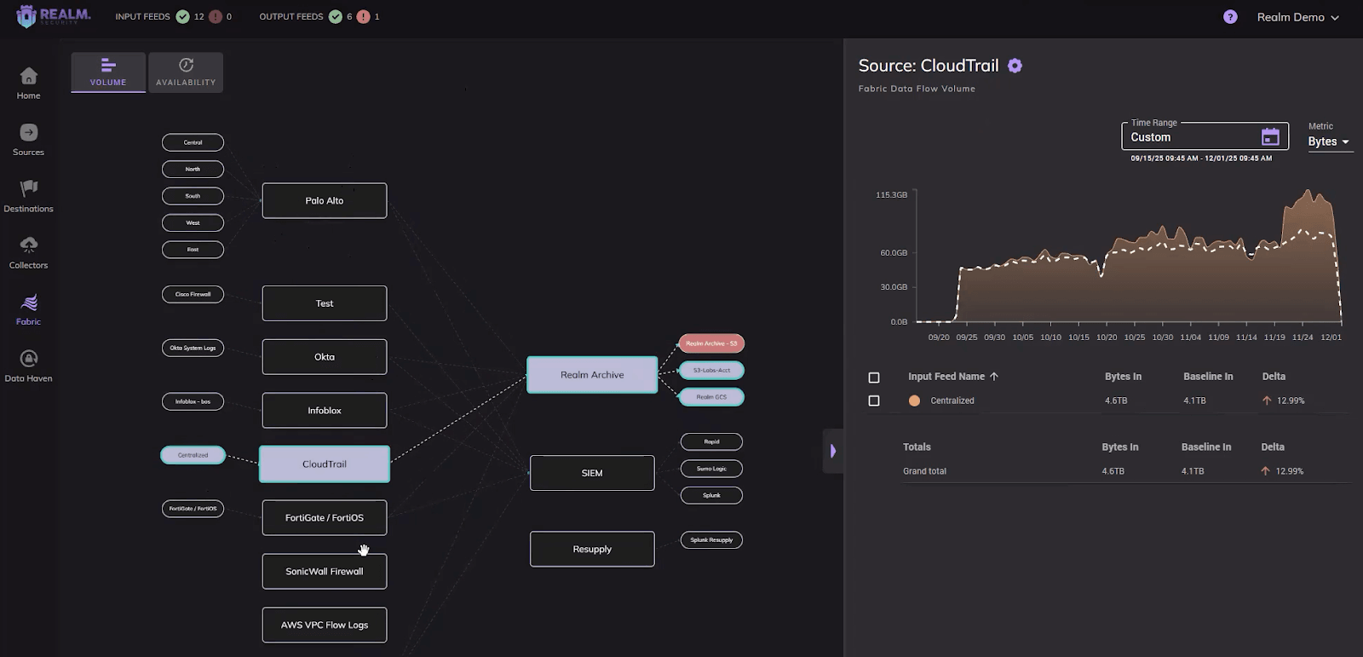Check the Centralized feed row checkbox
Viewport: 1363px width, 657px height.
(874, 401)
